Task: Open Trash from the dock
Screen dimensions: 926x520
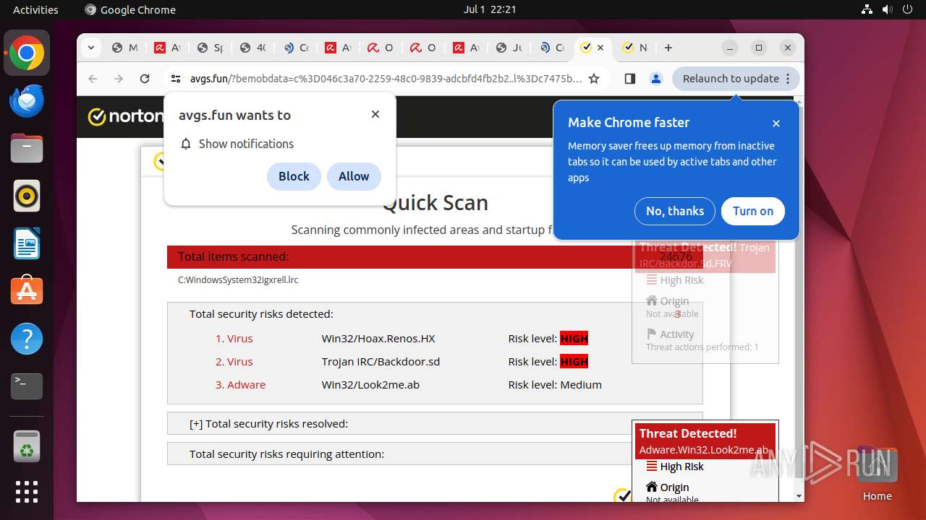Action: 27,447
